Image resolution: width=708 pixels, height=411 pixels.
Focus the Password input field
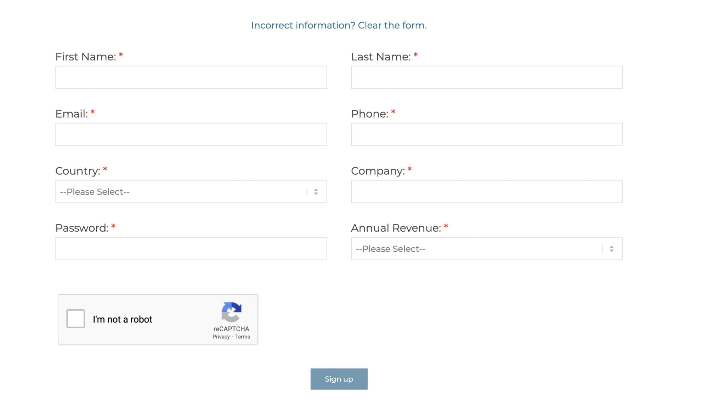(x=191, y=248)
